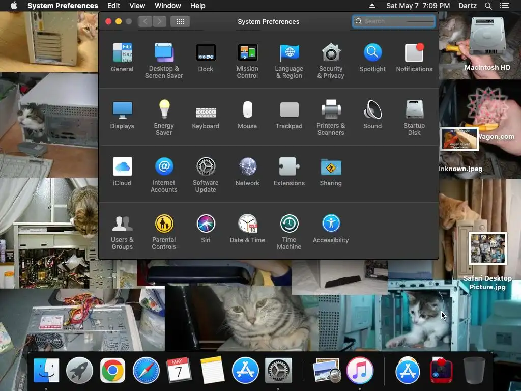521x391 pixels.
Task: Open Siri preferences pane
Action: [206, 229]
